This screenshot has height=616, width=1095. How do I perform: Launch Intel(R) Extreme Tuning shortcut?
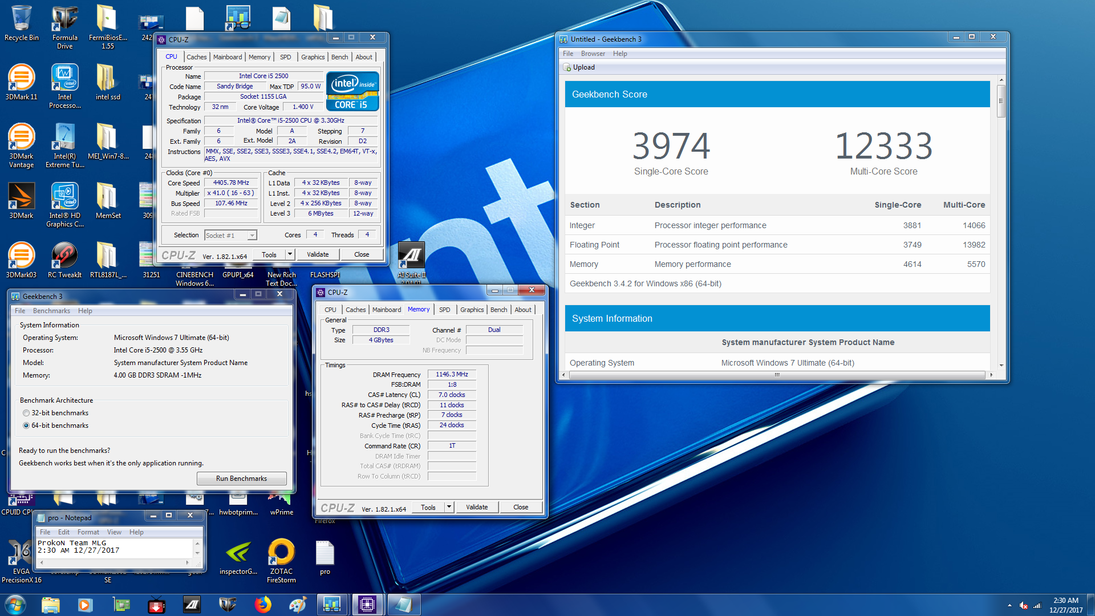pos(64,145)
